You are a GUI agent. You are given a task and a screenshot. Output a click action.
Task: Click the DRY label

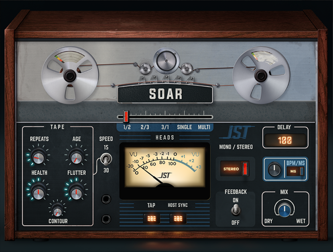[268, 221]
